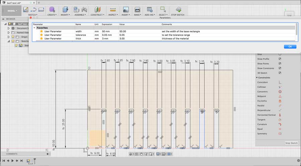Click the Stop Sketch toolbar icon
The width and height of the screenshot is (301, 166).
(179, 10)
